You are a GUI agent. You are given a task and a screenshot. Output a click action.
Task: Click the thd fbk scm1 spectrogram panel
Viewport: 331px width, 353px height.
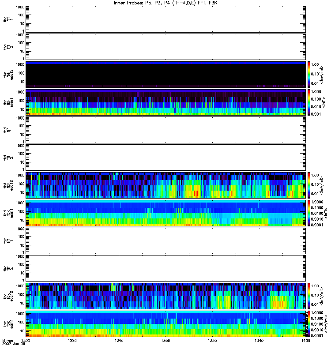point(166,213)
